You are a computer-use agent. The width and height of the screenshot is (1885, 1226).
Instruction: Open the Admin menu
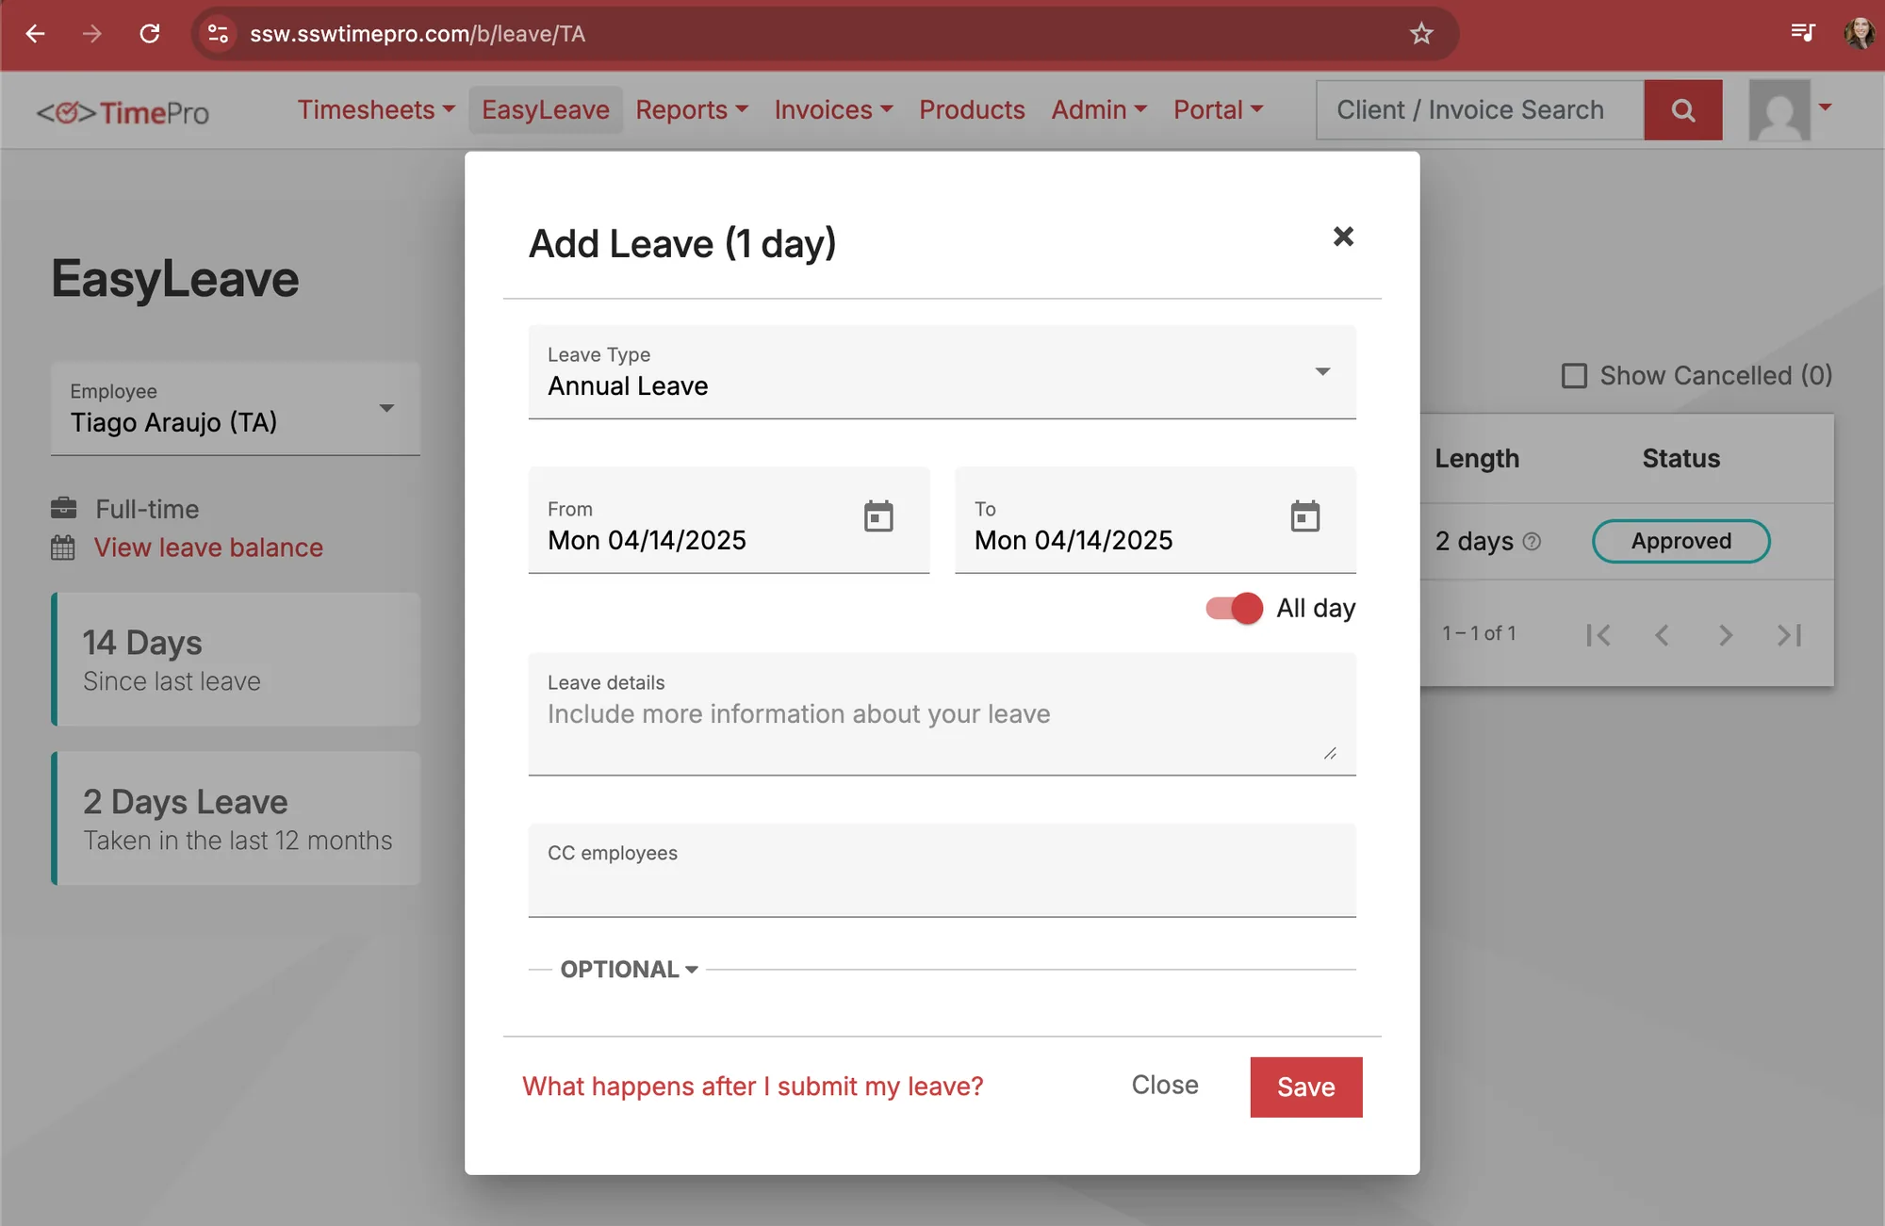[x=1099, y=110]
